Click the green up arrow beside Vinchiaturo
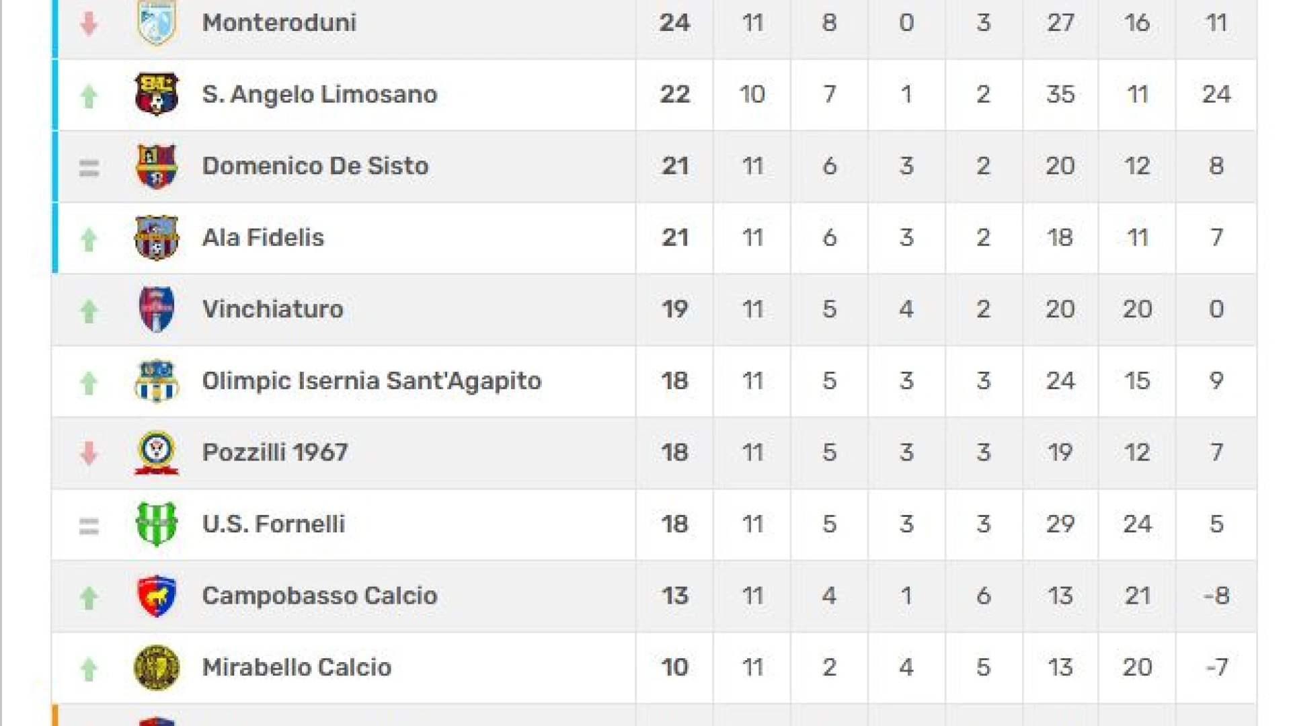This screenshot has width=1291, height=726. (89, 311)
